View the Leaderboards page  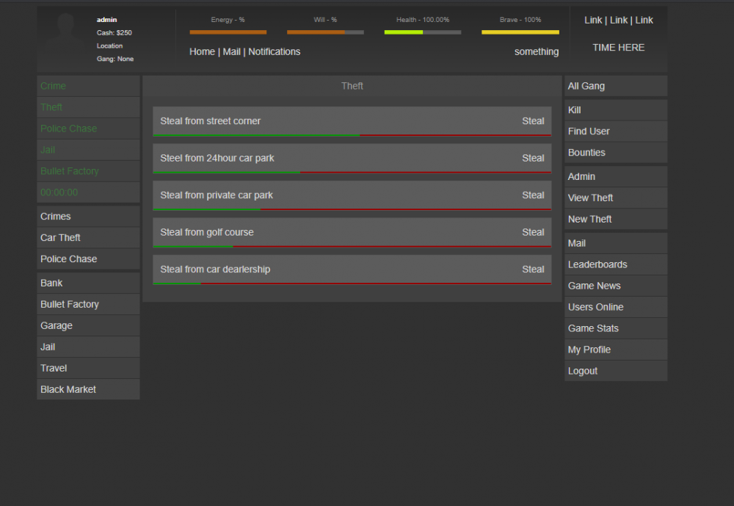(x=597, y=265)
